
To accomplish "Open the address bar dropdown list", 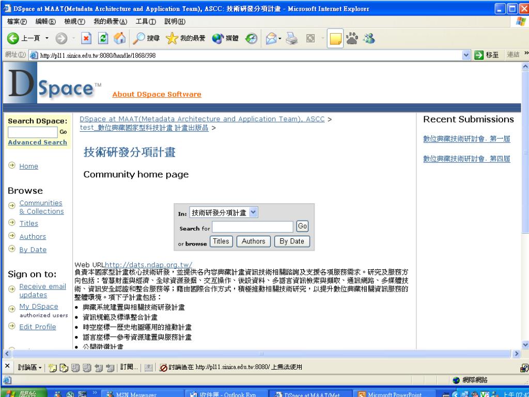I will [466, 55].
